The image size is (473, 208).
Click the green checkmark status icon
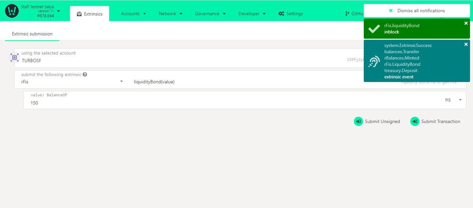click(x=374, y=29)
